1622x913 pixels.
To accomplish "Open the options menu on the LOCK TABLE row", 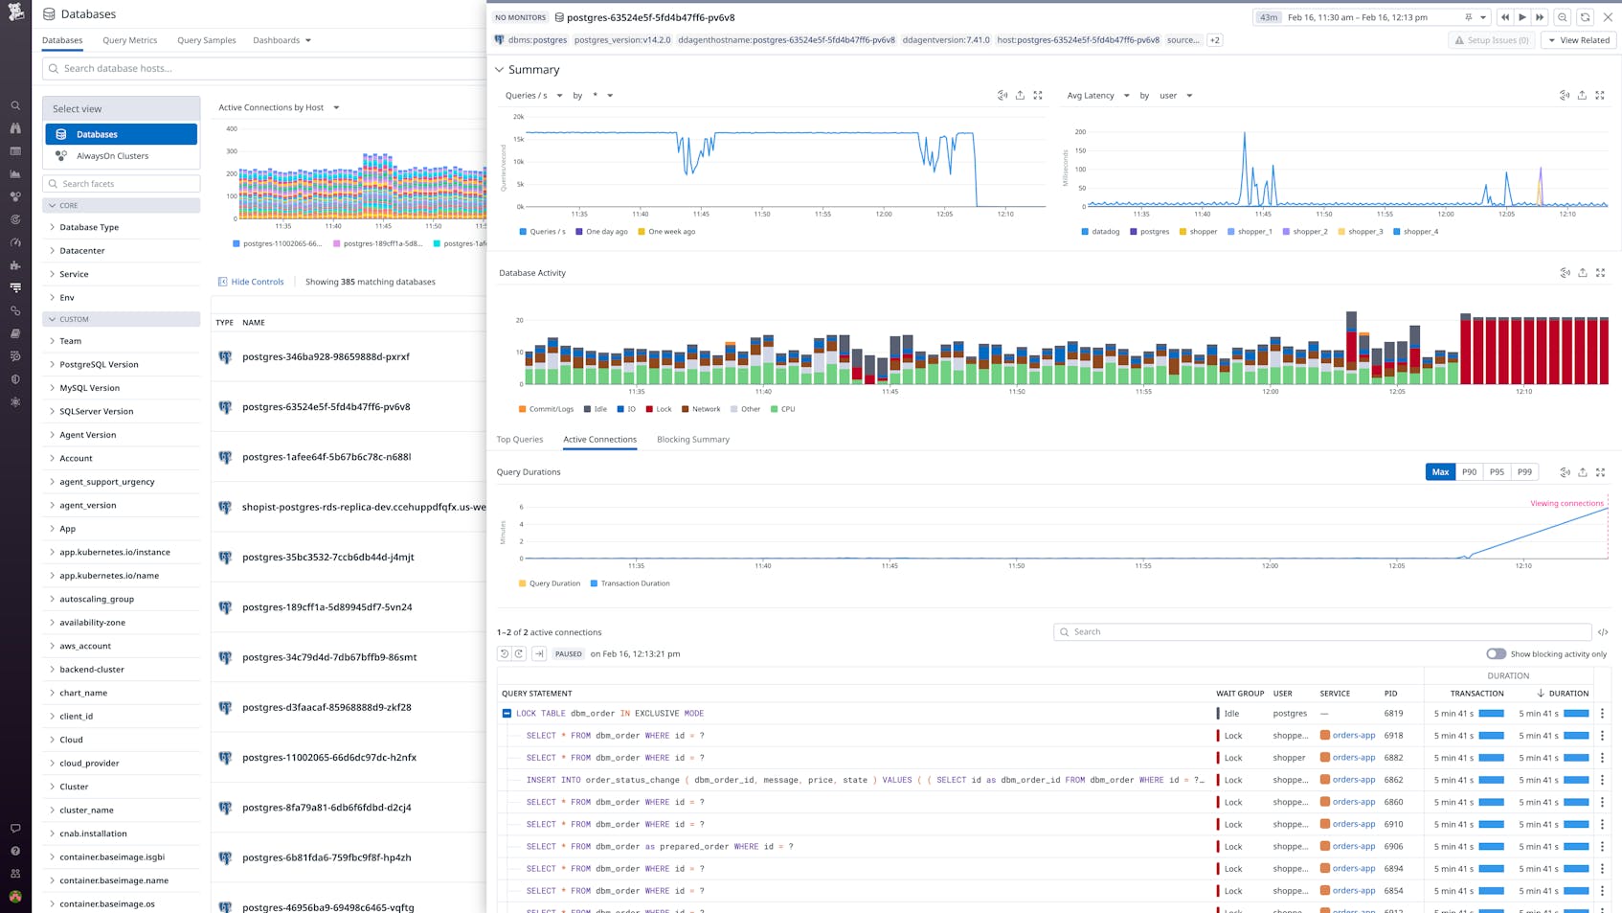I will [1604, 713].
